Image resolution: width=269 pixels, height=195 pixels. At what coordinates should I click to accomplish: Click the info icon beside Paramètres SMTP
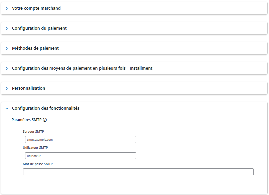[45, 120]
